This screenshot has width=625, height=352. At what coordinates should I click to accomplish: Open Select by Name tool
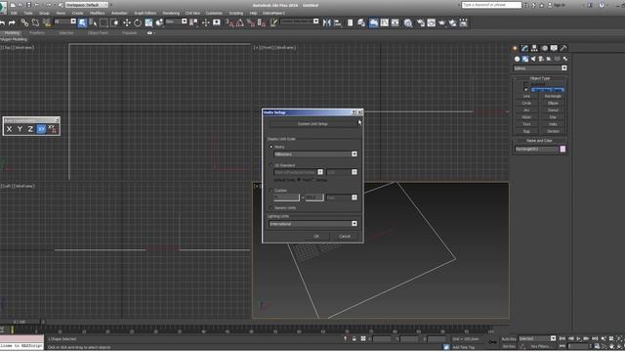[x=94, y=22]
